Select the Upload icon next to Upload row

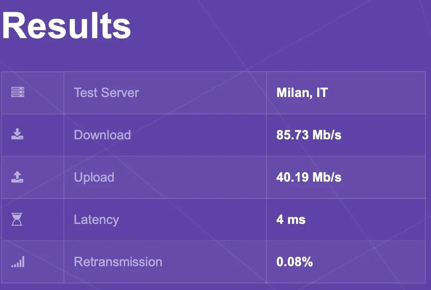(x=18, y=177)
